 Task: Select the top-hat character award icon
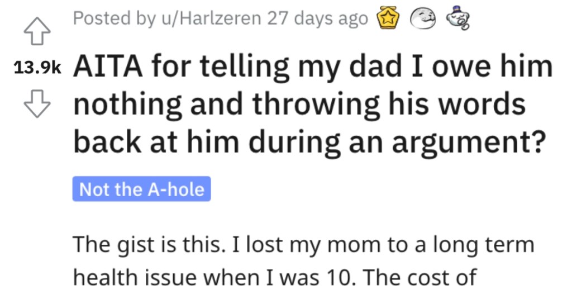458,18
